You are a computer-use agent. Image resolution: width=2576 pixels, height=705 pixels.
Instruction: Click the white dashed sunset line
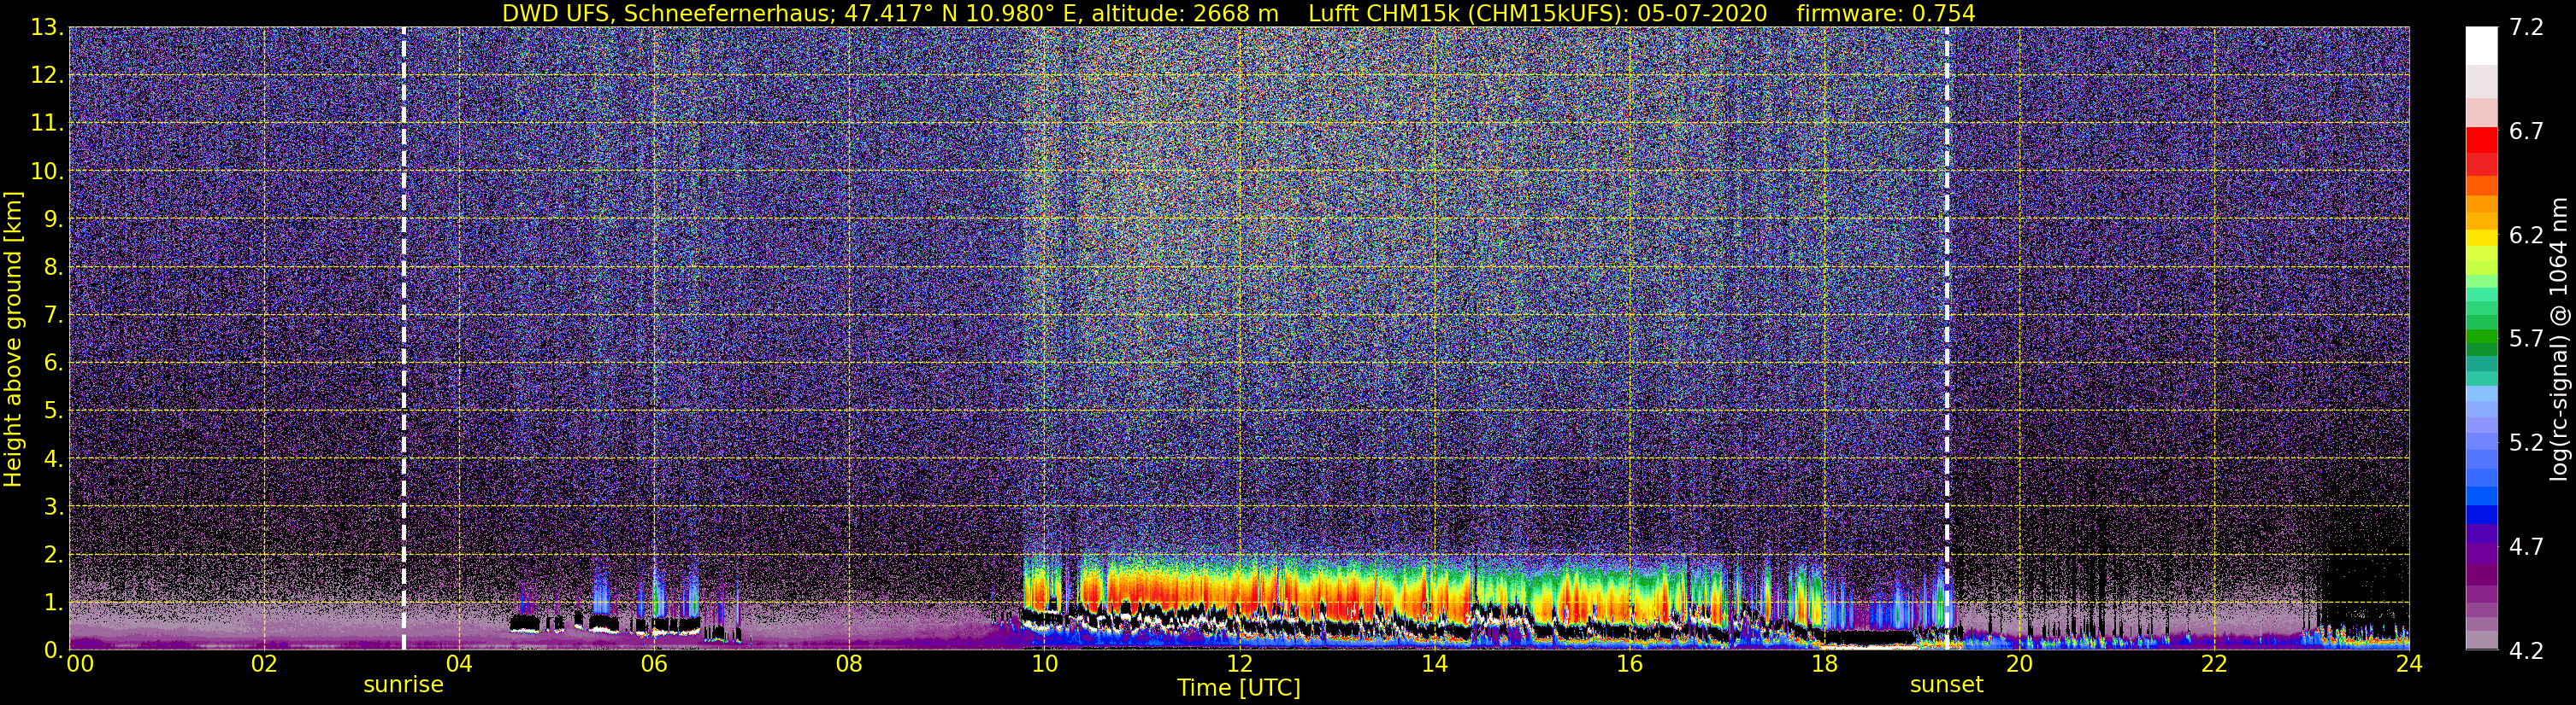pos(1947,337)
